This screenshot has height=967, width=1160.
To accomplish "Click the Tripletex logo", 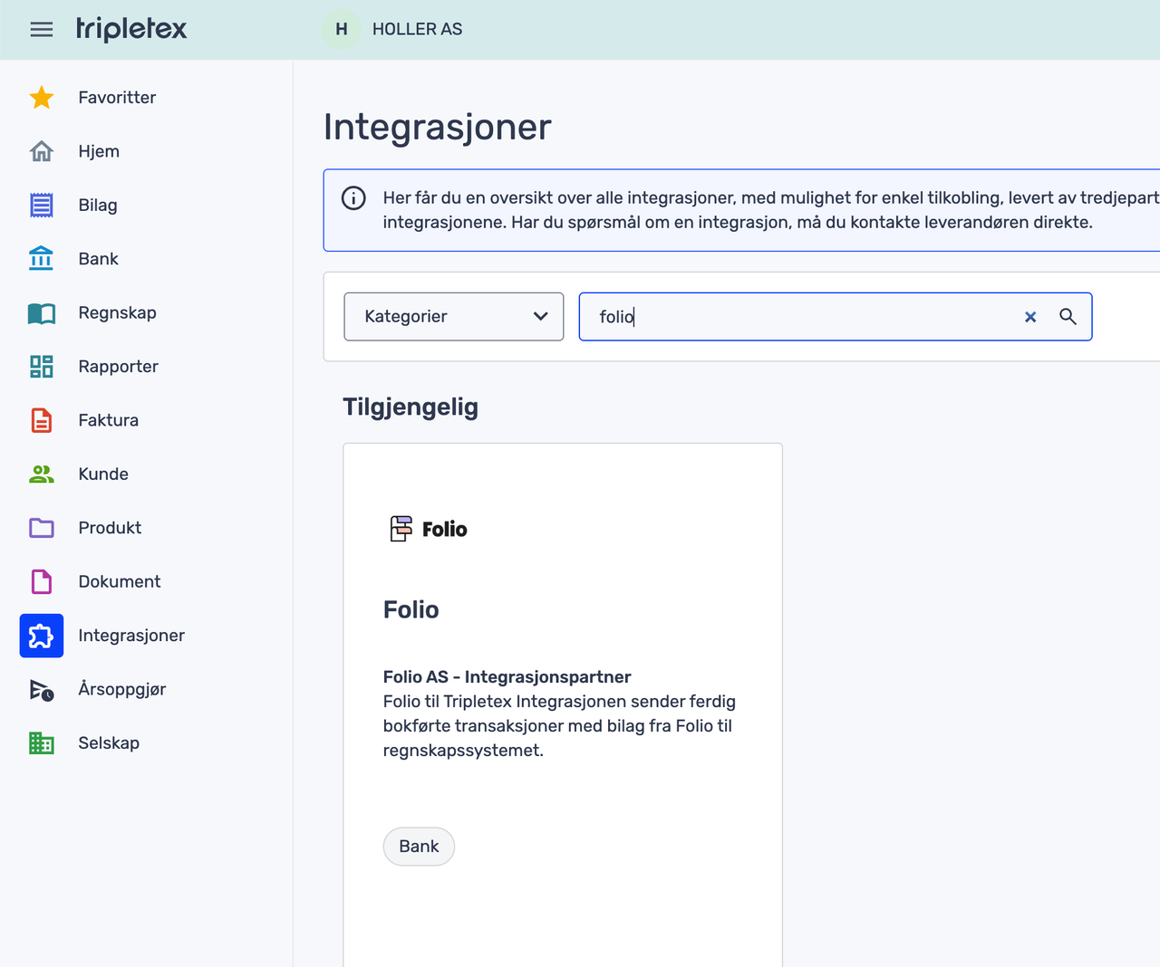I will [x=131, y=29].
